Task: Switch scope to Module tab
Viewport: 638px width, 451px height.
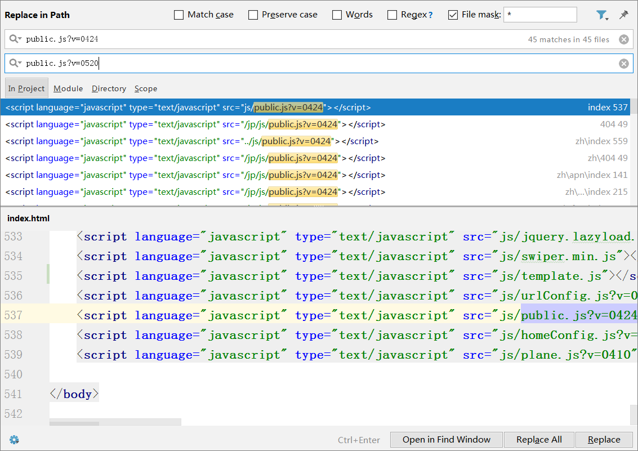Action: 68,88
